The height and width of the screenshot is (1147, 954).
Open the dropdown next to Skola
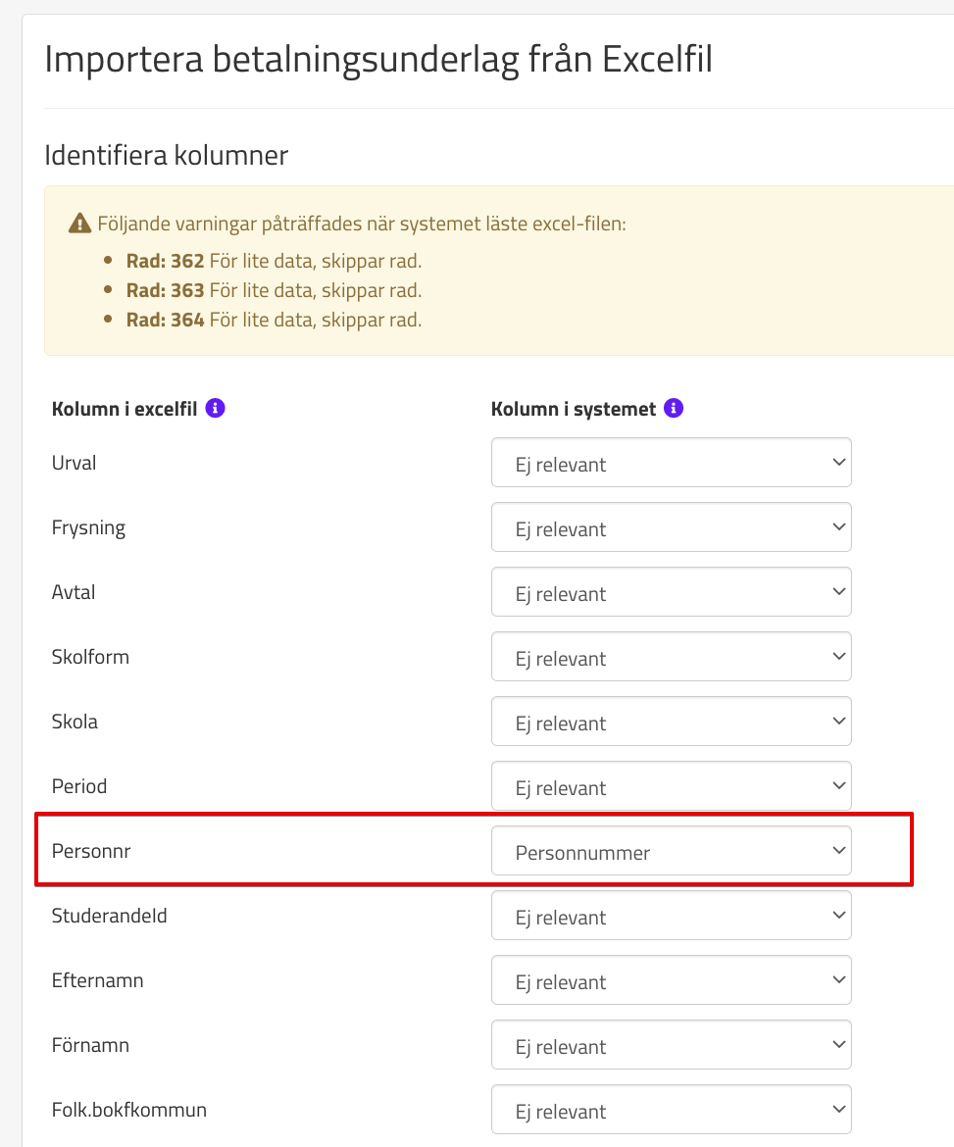pyautogui.click(x=671, y=723)
